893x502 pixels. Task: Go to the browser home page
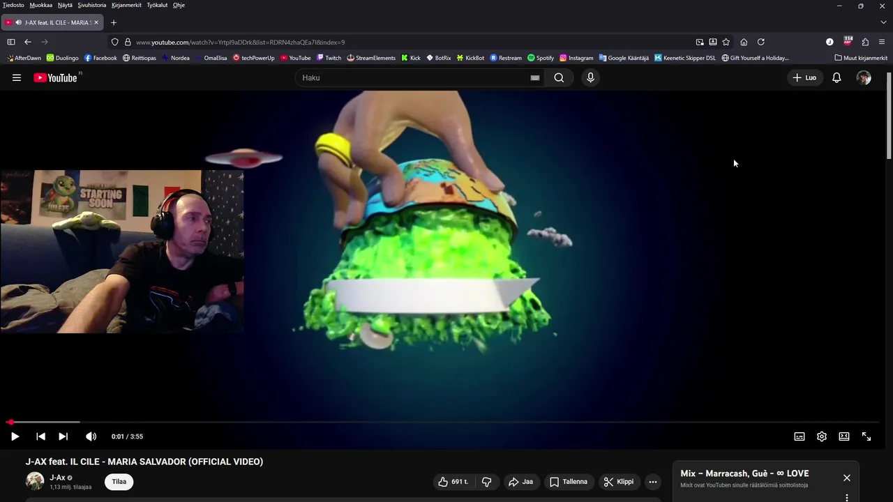coord(744,42)
